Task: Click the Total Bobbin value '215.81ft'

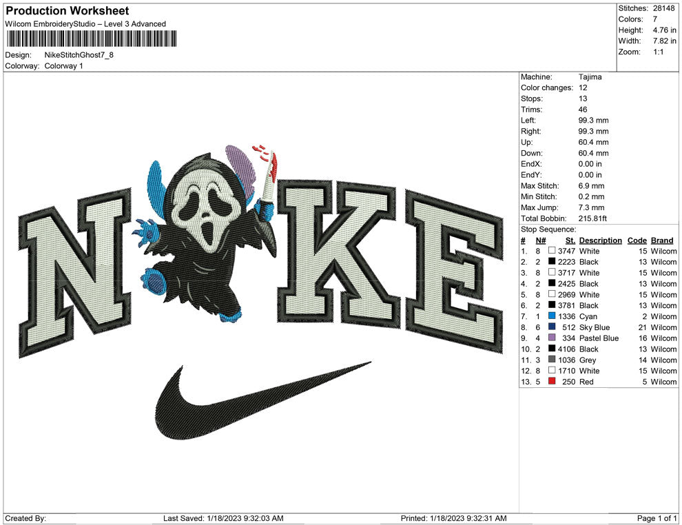Action: point(592,218)
